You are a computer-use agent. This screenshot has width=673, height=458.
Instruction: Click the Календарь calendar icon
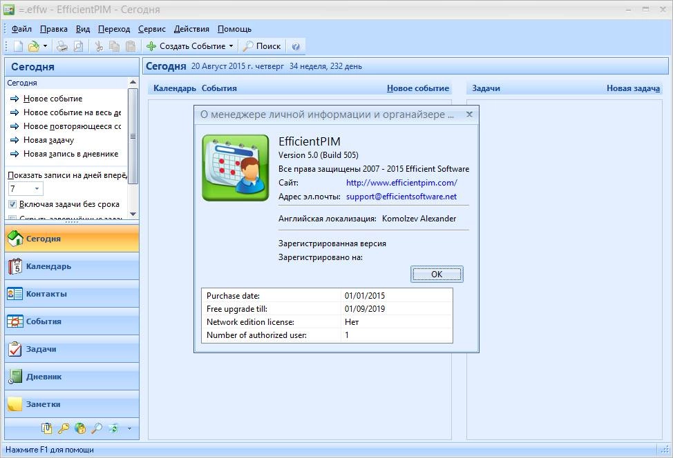[15, 266]
